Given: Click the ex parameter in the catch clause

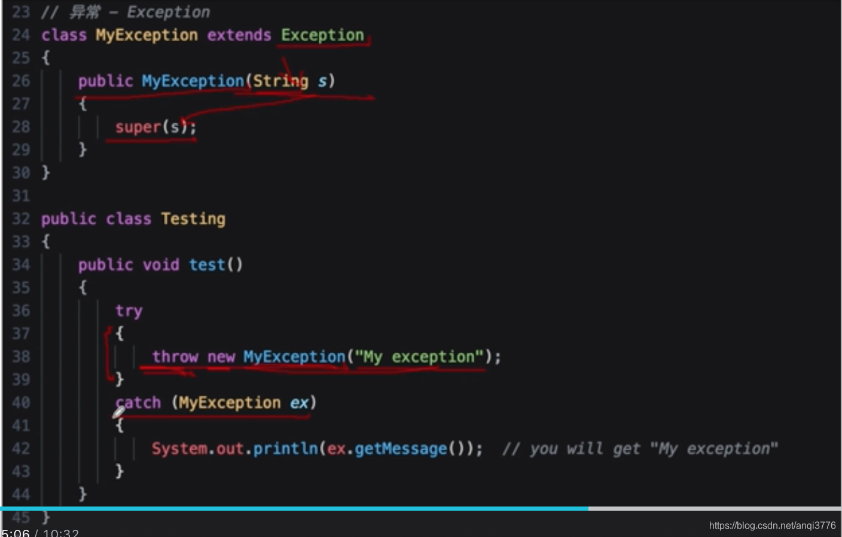Looking at the screenshot, I should pyautogui.click(x=299, y=404).
